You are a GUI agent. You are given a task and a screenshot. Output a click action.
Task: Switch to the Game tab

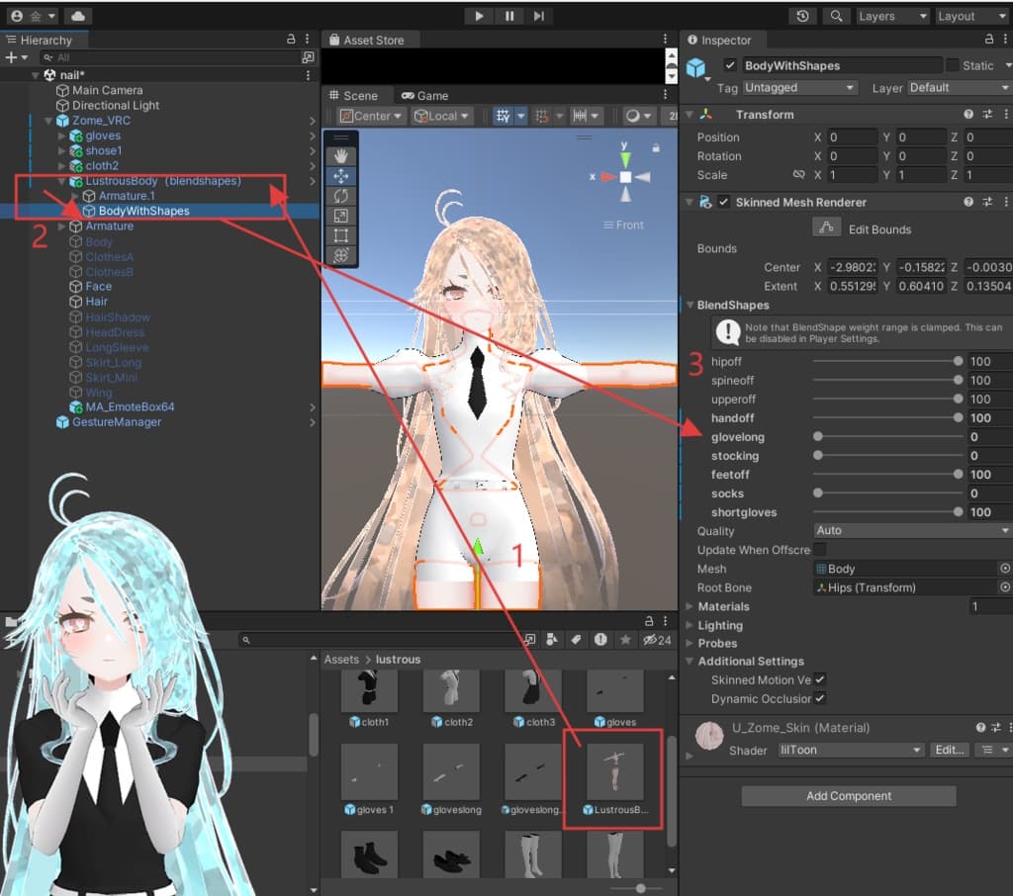pyautogui.click(x=424, y=96)
